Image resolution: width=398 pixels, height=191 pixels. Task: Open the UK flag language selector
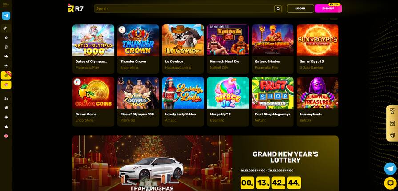coord(6,136)
